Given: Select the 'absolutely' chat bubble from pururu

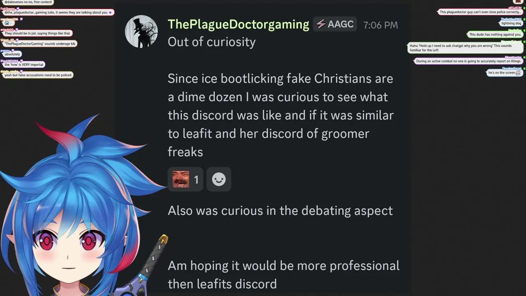Looking at the screenshot, I should pos(12,54).
